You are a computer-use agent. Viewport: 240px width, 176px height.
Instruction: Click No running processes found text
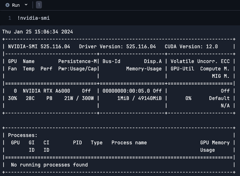49,165
